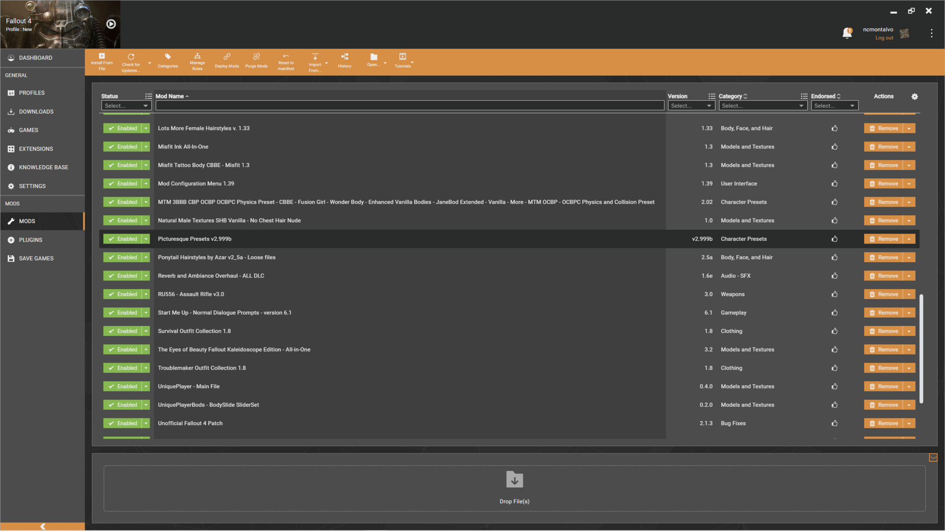Endorse Unofficial Fallout 4 Patch thumbs-up

(x=834, y=423)
